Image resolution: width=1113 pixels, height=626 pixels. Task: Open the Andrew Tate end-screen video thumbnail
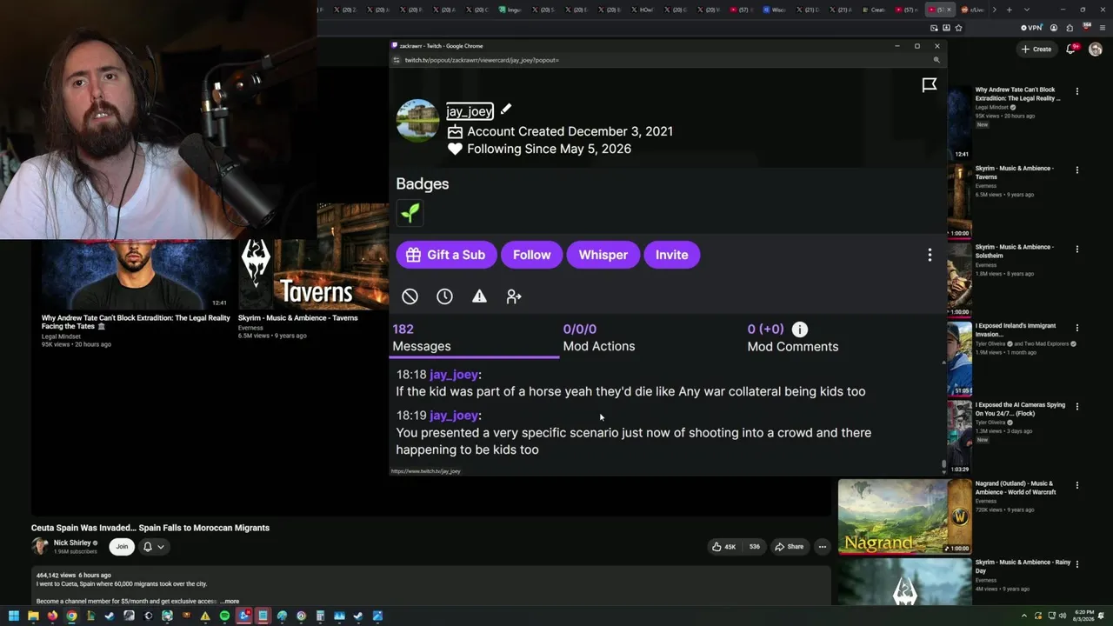coord(136,274)
